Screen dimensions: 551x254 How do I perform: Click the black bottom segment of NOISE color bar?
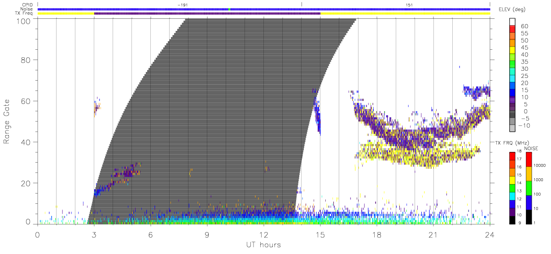529,216
